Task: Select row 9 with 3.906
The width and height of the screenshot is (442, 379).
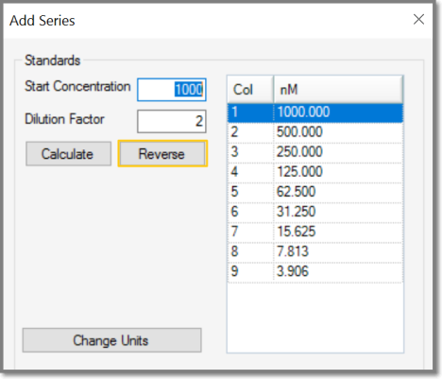Action: tap(315, 271)
